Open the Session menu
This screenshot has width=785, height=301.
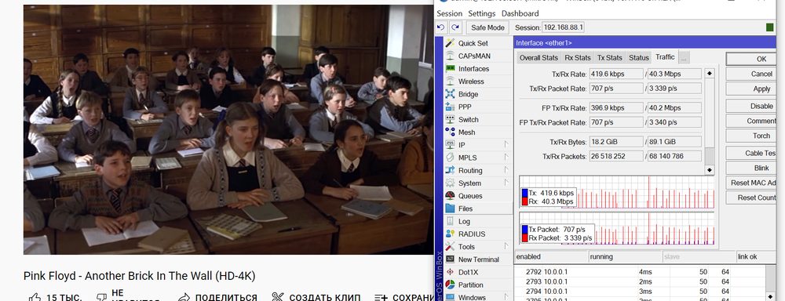click(450, 13)
